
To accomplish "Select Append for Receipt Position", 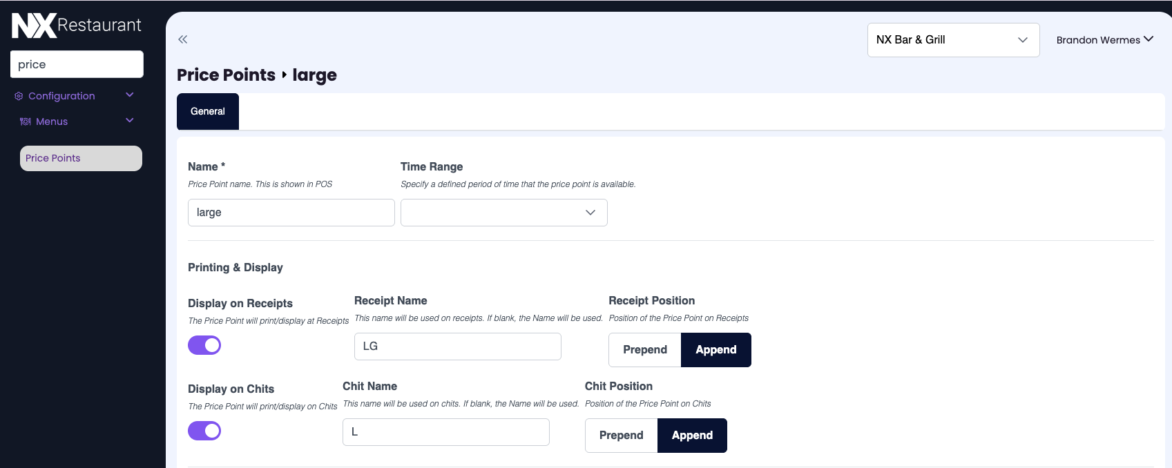I will click(715, 350).
